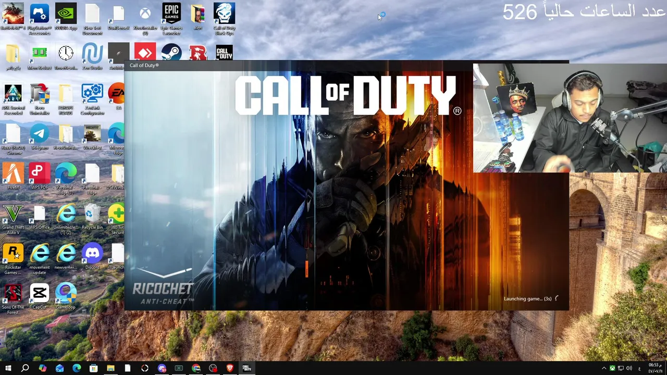
Task: Open Microsoft Edge from the taskbar
Action: coord(77,368)
